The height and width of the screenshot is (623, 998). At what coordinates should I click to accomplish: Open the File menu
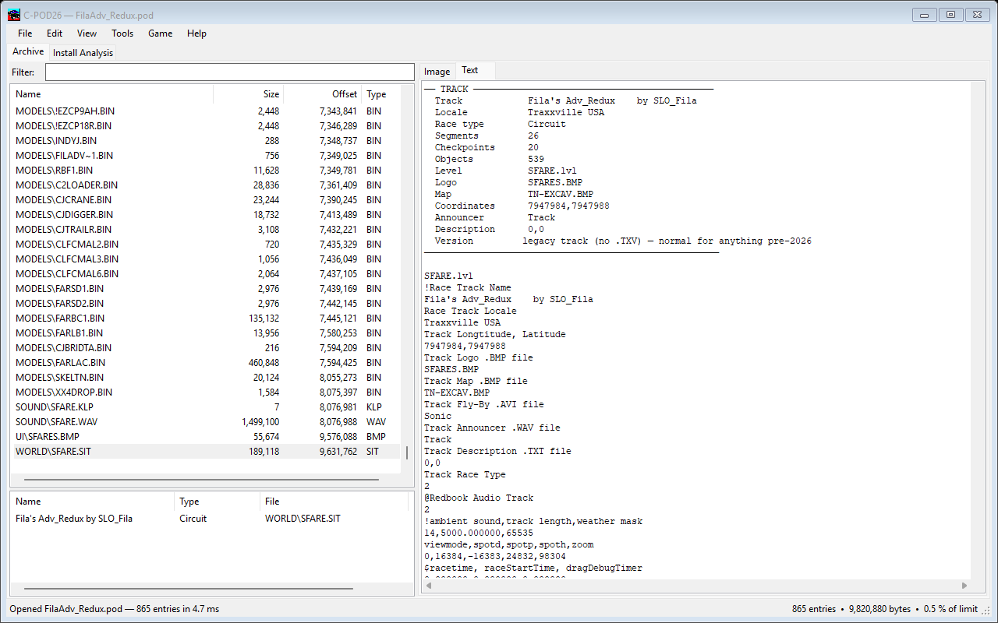(x=25, y=33)
